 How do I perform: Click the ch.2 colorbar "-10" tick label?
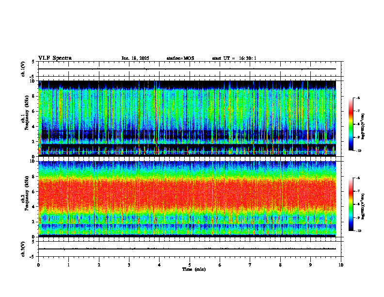[358, 231]
